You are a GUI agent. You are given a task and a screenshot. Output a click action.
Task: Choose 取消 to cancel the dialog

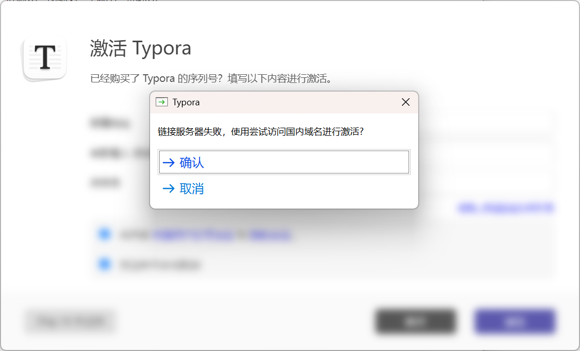tap(284, 189)
